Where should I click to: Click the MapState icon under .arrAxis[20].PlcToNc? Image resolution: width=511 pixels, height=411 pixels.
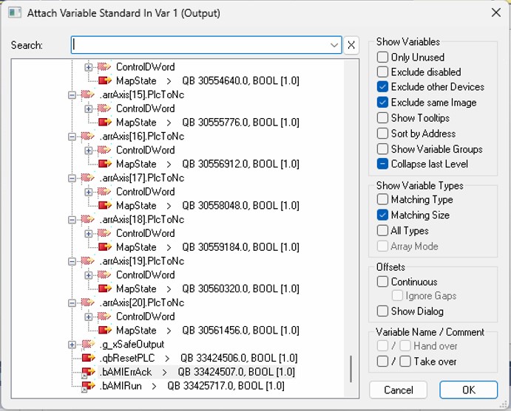click(104, 331)
